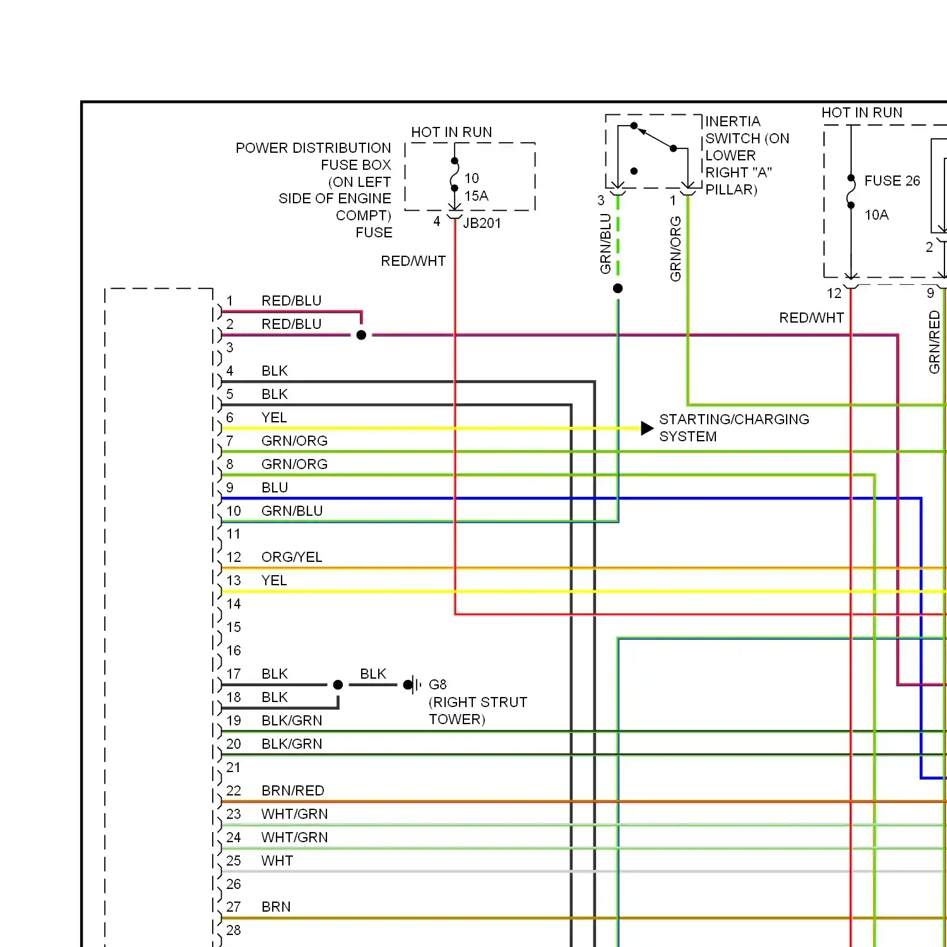This screenshot has height=947, width=947.
Task: Click the splice dot on pin 17 BLK wire
Action: [x=338, y=684]
